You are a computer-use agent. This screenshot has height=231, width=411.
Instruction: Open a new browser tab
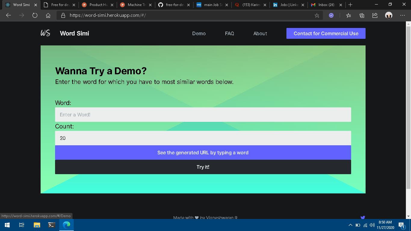coord(350,5)
